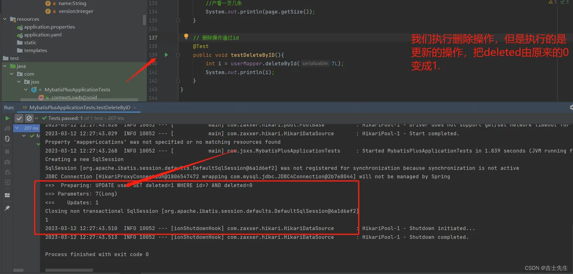The width and height of the screenshot is (573, 274).
Task: Click the fold end marker at line 135
Action: point(178,20)
